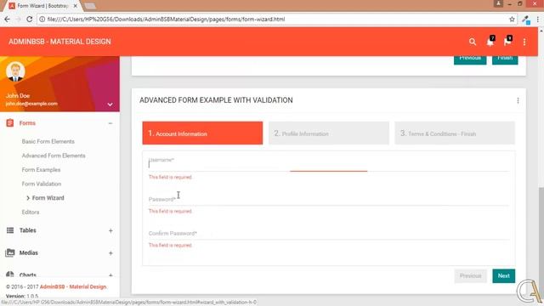544x306 pixels.
Task: Click the Next button
Action: 503,275
